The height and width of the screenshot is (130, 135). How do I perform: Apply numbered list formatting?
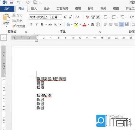(x=114, y=17)
